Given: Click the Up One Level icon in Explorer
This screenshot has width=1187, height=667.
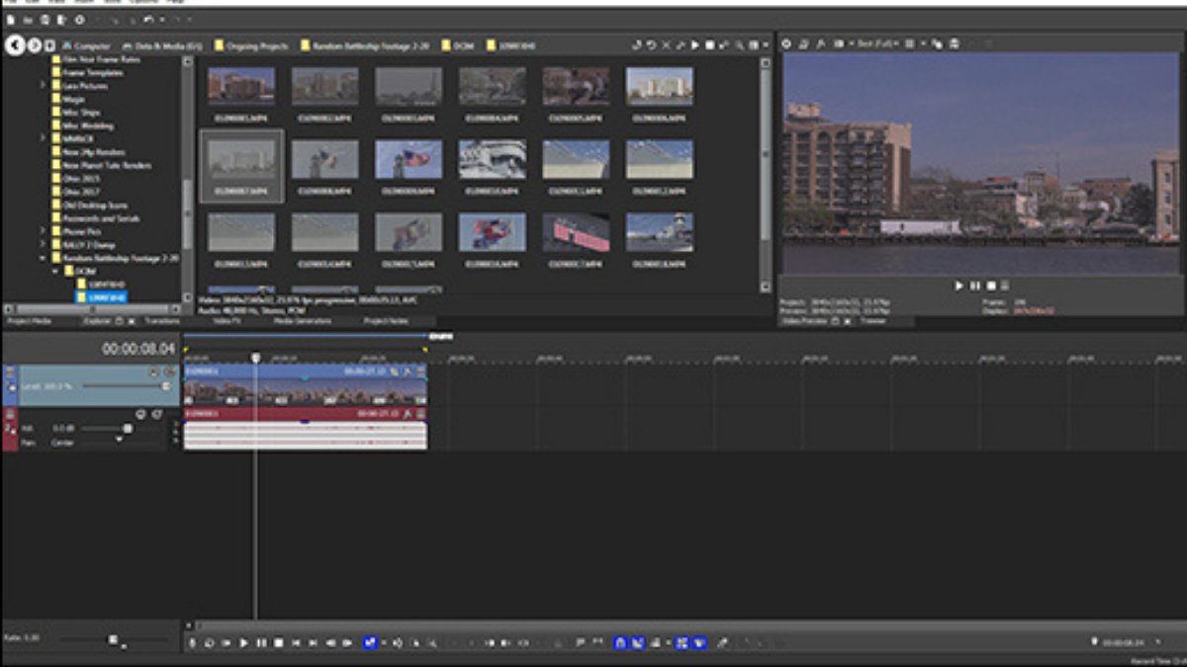Looking at the screenshot, I should [637, 45].
